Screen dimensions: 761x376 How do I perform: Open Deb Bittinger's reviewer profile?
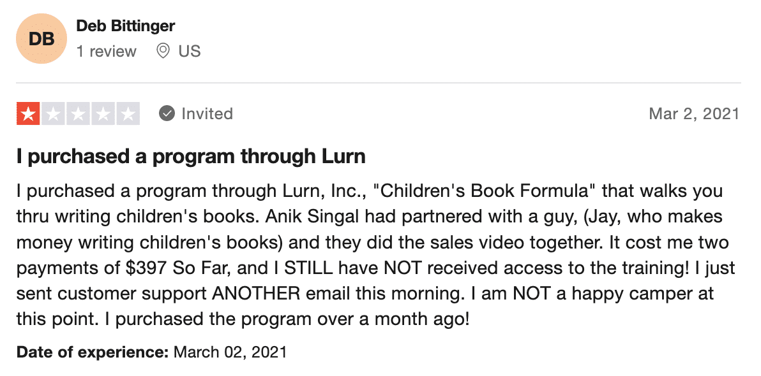tap(125, 25)
